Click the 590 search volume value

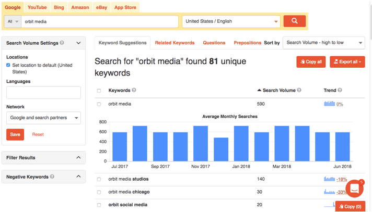click(261, 104)
